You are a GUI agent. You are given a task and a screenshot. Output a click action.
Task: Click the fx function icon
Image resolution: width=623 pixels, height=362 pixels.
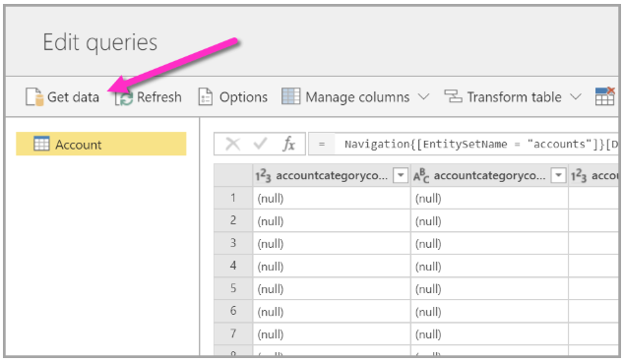pyautogui.click(x=288, y=144)
